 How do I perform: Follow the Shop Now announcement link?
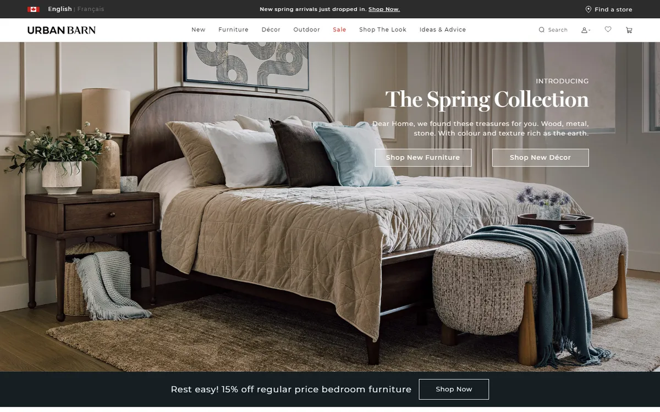384,9
